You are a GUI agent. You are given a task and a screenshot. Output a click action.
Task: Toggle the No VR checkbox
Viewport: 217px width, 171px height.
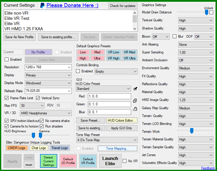coord(124,161)
